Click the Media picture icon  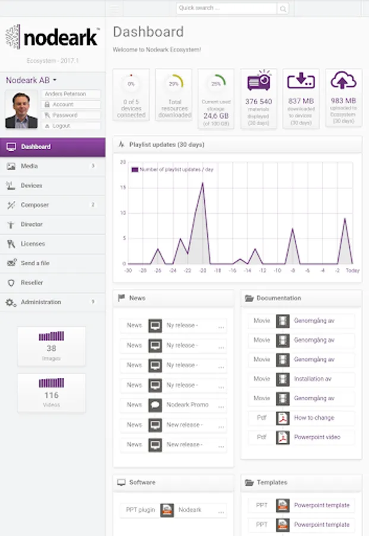[x=11, y=167]
